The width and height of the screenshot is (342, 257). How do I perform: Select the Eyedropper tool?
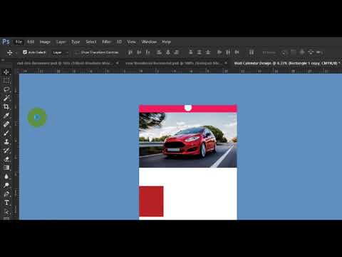tap(6, 116)
